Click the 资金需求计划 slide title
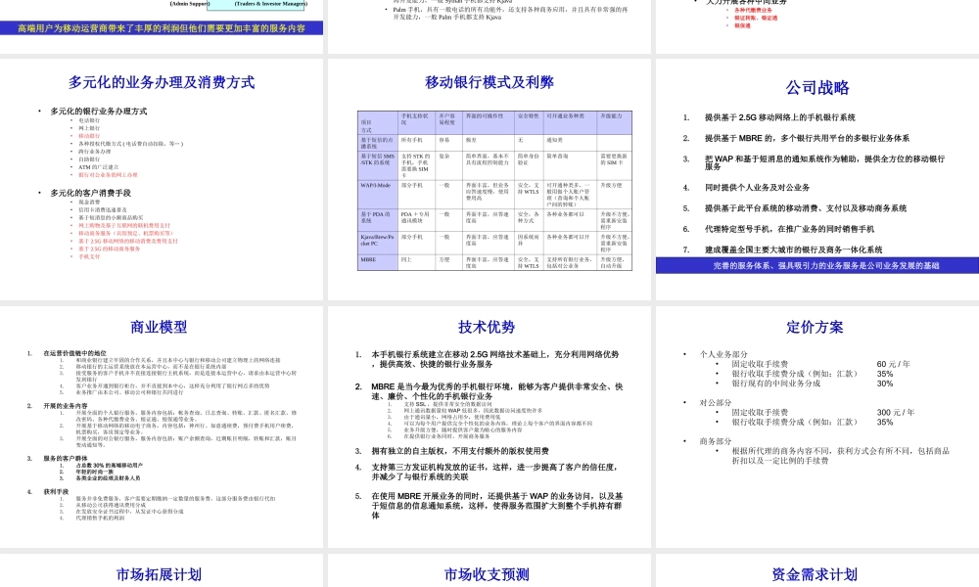This screenshot has height=587, width=979. tap(815, 574)
